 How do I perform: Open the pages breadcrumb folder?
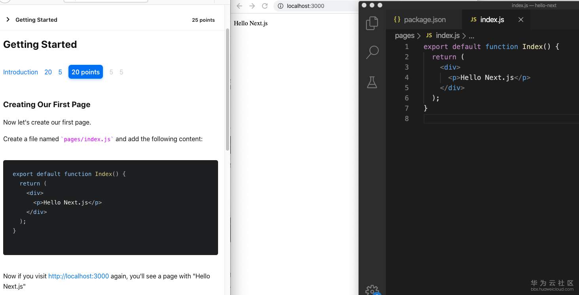point(404,36)
